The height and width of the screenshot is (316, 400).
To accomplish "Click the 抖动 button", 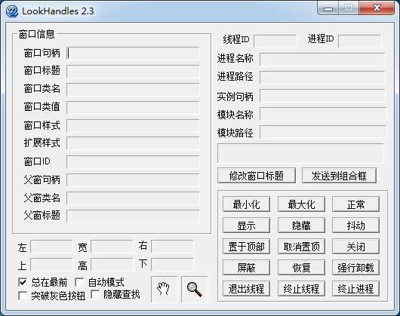I will tap(355, 225).
